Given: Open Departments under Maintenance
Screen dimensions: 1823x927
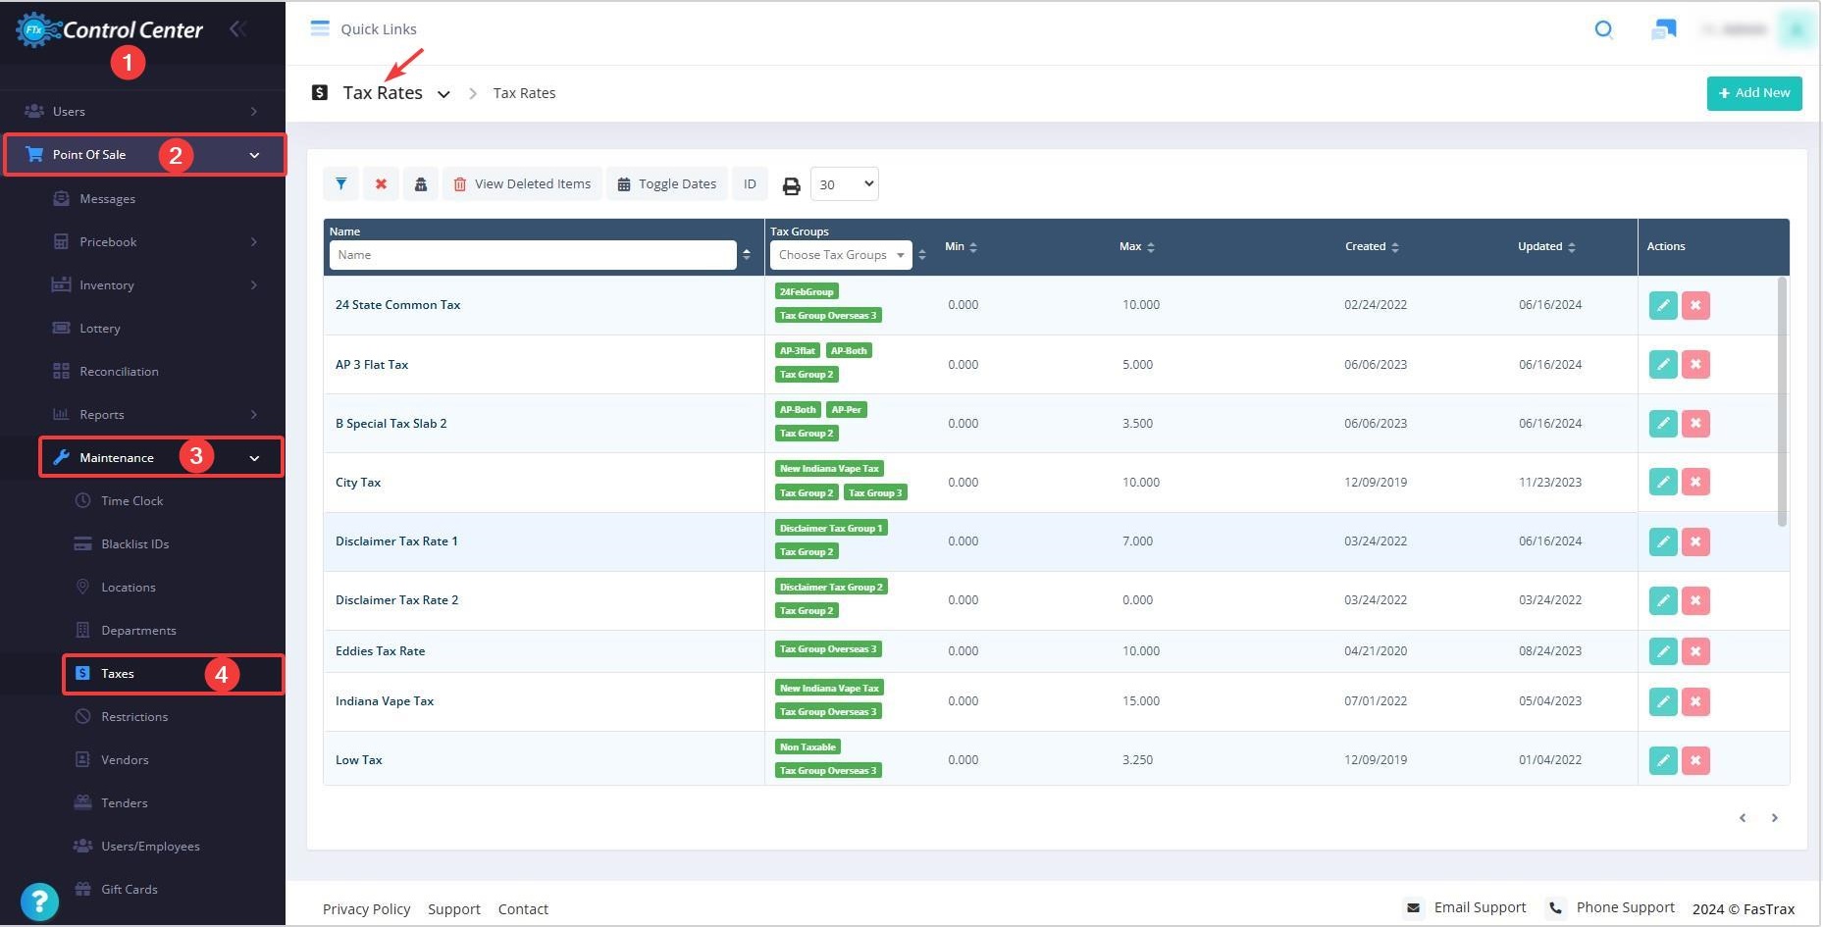Looking at the screenshot, I should point(138,630).
